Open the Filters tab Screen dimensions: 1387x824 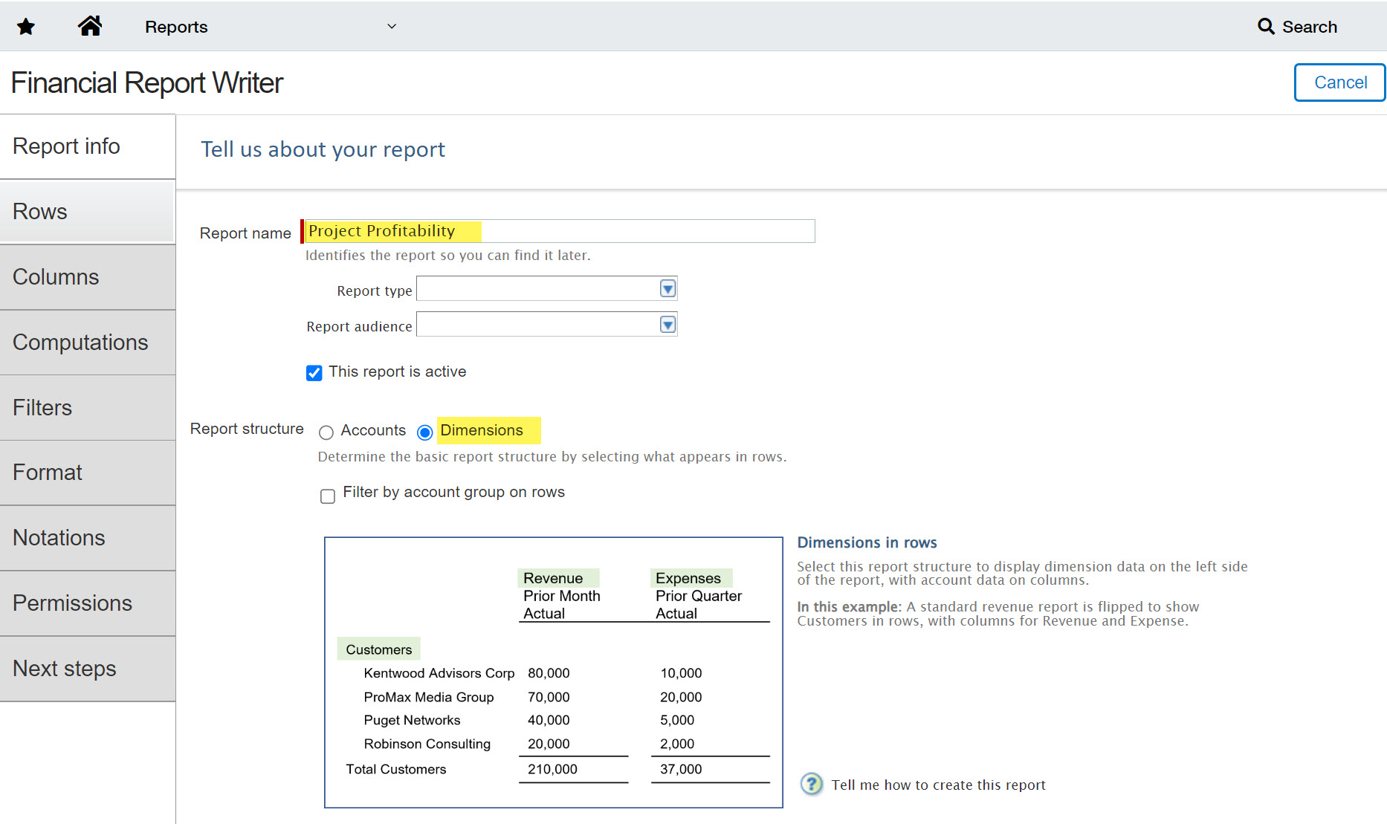coord(87,408)
